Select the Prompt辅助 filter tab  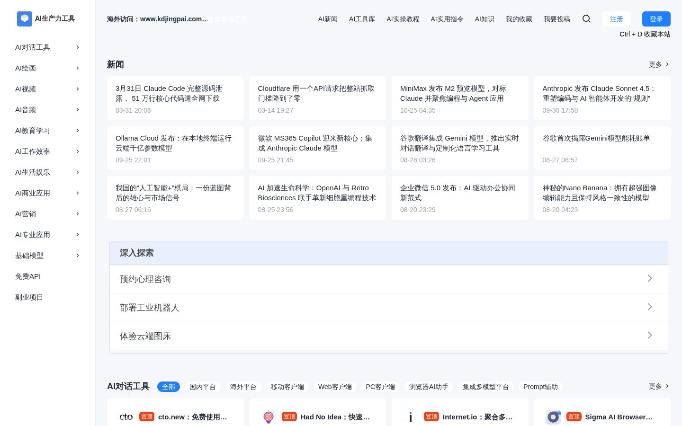[540, 387]
